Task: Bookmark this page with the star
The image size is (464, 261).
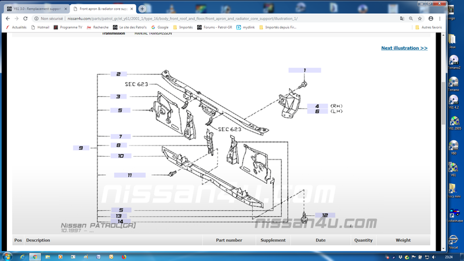Action: [419, 19]
